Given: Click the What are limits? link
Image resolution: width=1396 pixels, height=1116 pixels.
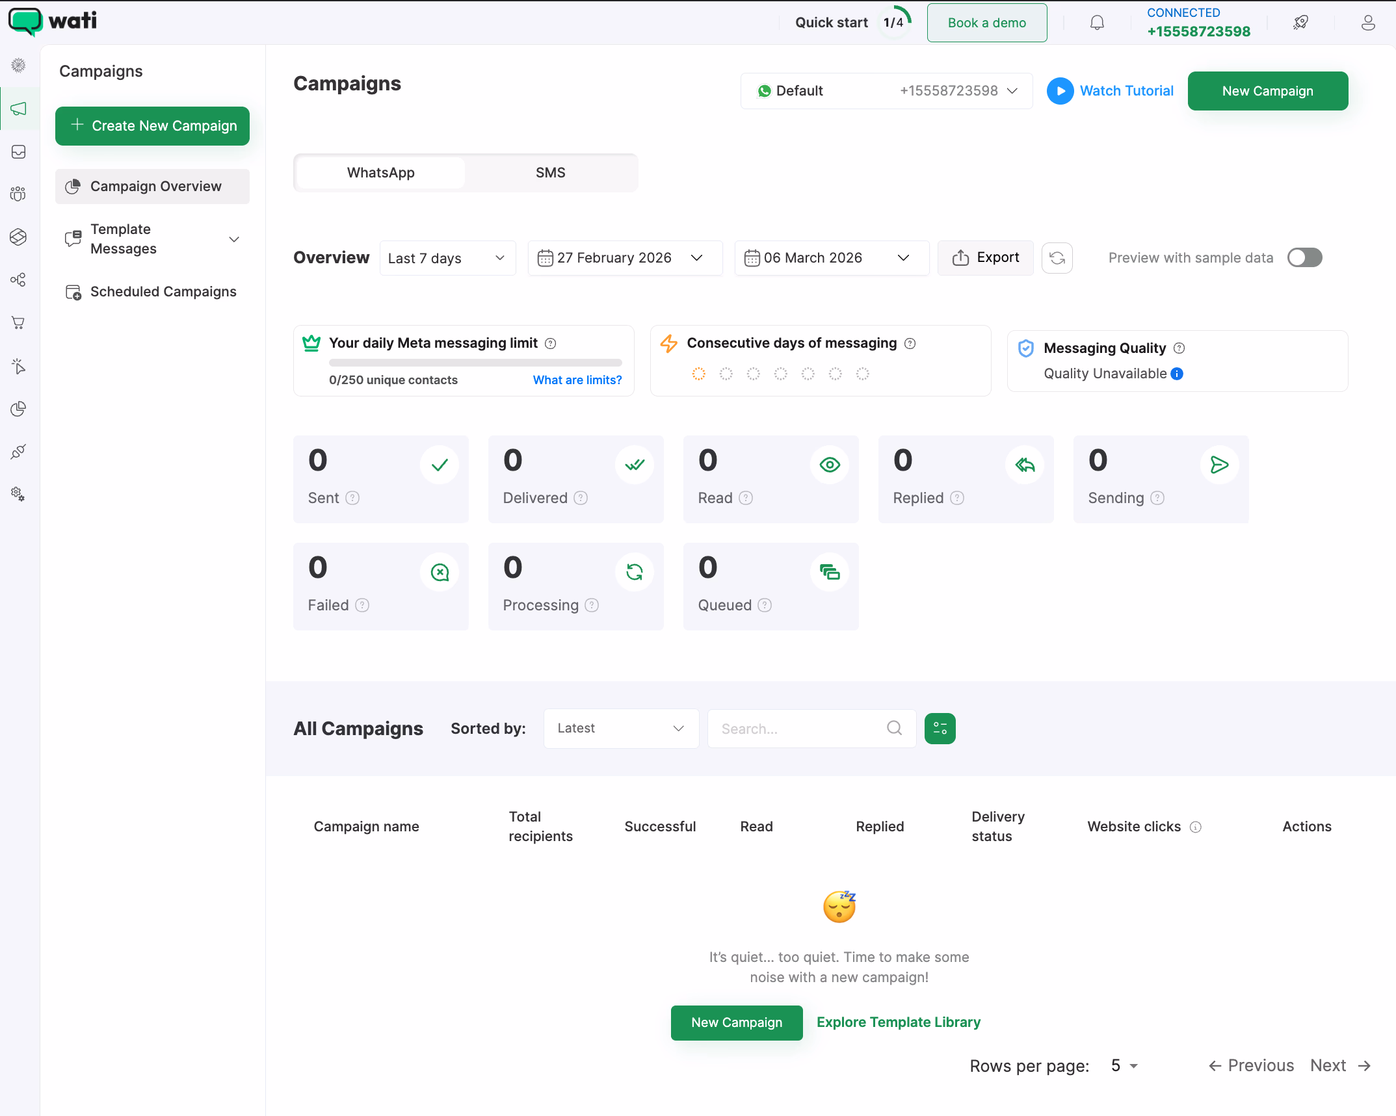Looking at the screenshot, I should pos(577,380).
